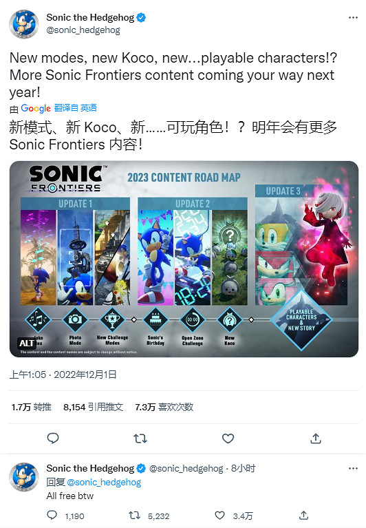View the 8,154 quote tweets
The image size is (366, 528).
coord(93,407)
